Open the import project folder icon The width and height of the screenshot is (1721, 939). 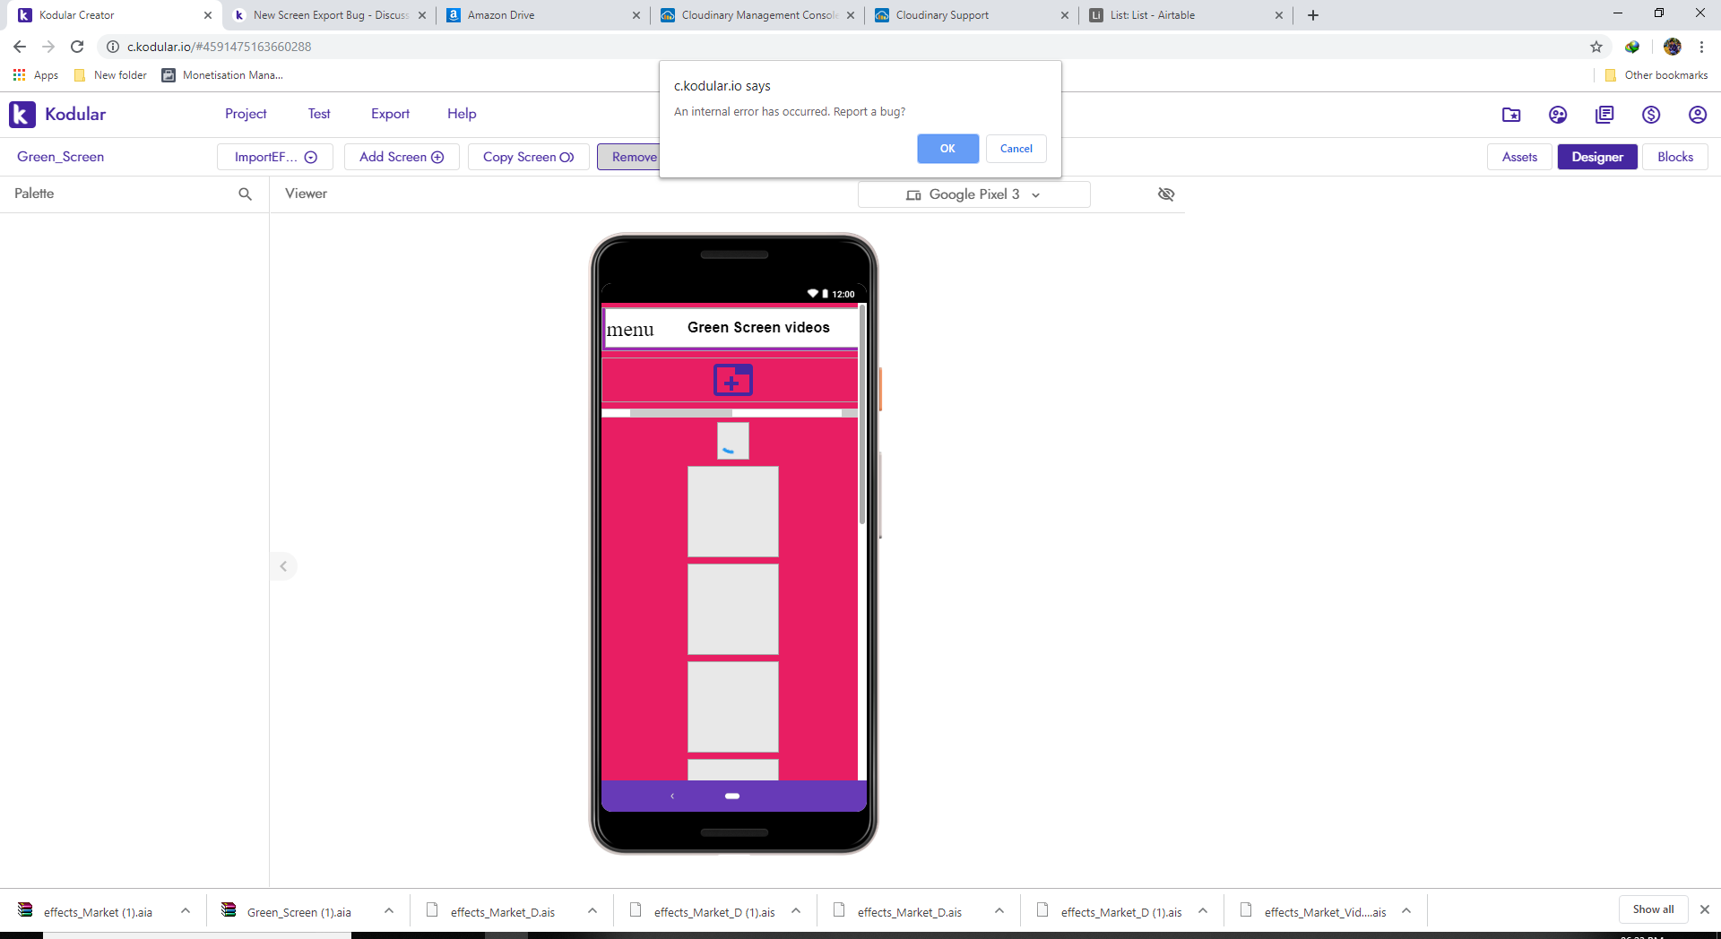pos(1511,115)
